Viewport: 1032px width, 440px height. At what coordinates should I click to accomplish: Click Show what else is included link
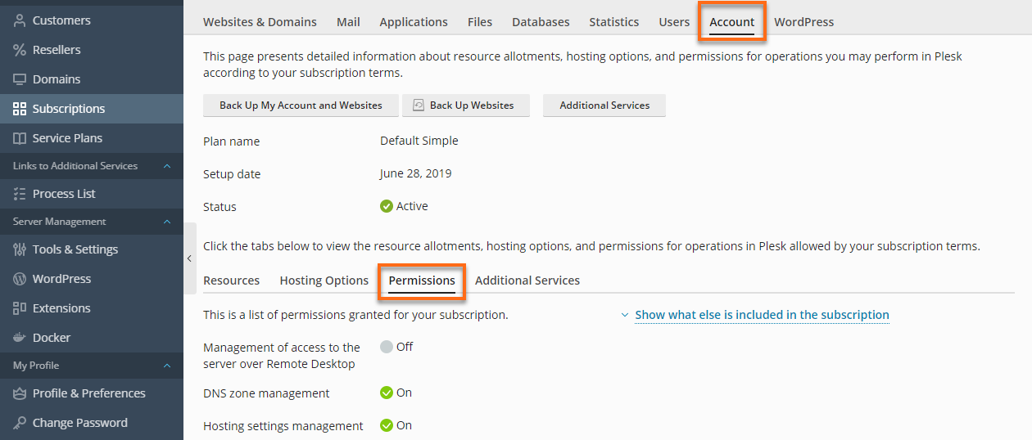[762, 315]
